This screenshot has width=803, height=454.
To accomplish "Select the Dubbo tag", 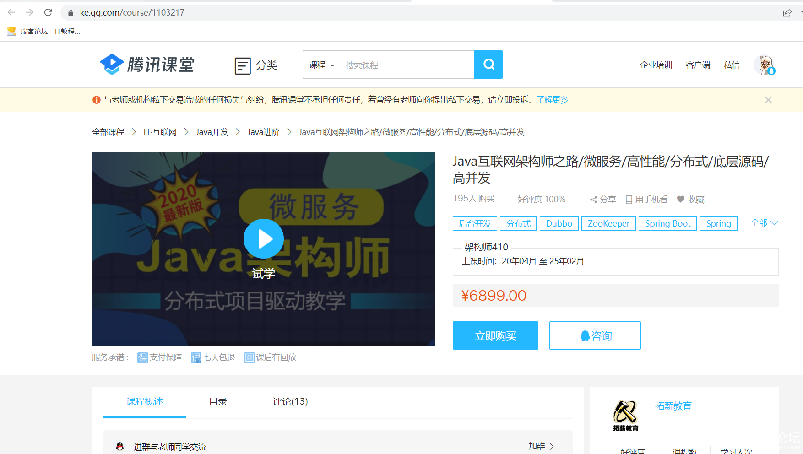I will 559,223.
